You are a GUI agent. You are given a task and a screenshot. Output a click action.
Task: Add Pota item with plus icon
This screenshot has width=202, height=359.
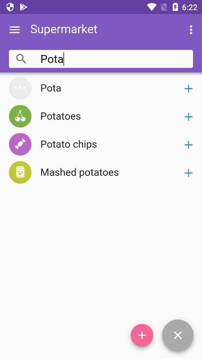click(188, 88)
